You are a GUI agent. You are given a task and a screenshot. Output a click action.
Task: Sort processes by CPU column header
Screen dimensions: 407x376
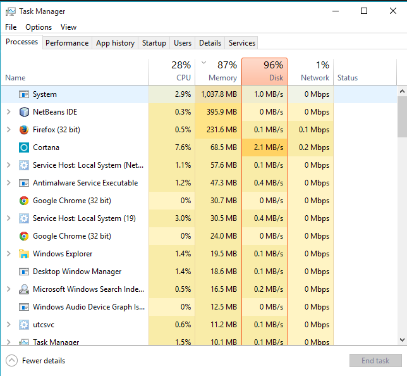(172, 71)
